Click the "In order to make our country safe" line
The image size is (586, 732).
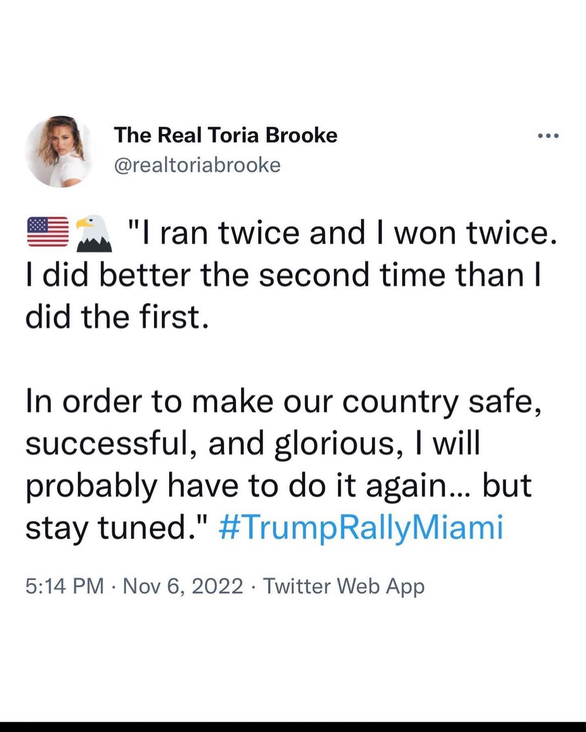point(283,402)
